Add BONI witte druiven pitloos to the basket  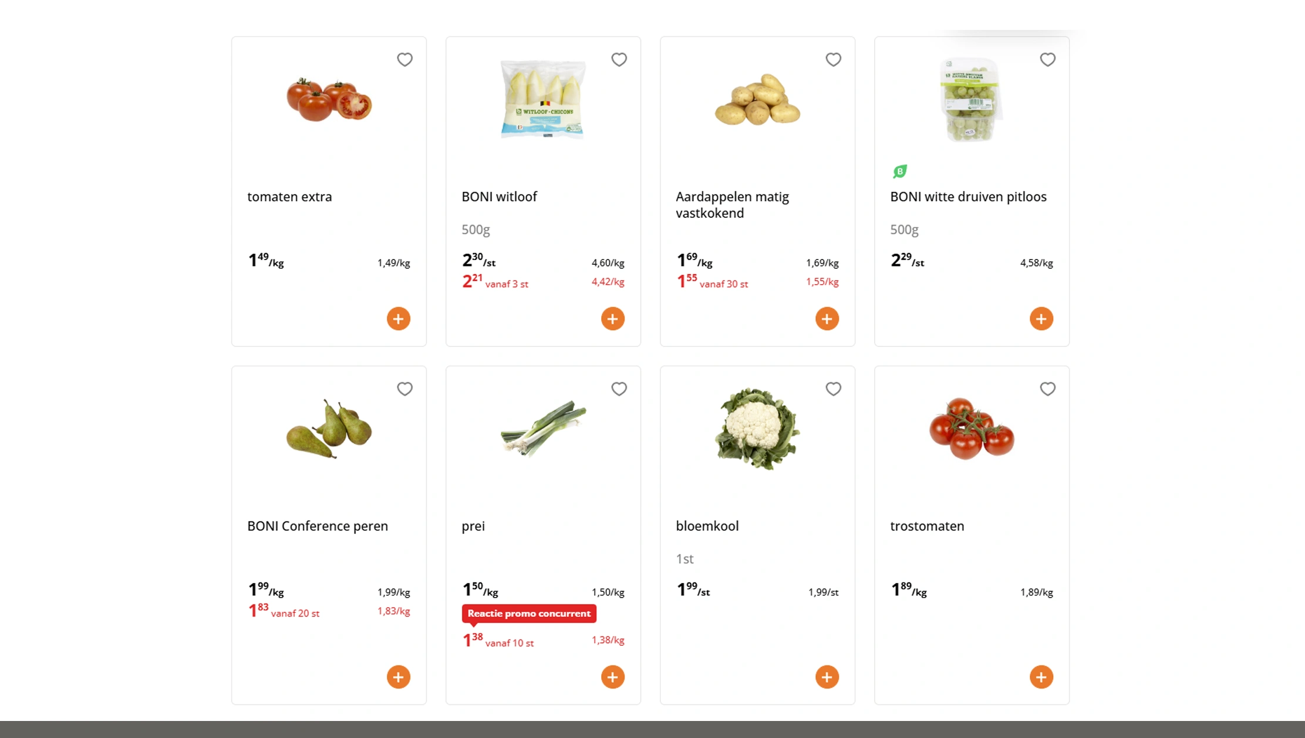click(1041, 318)
